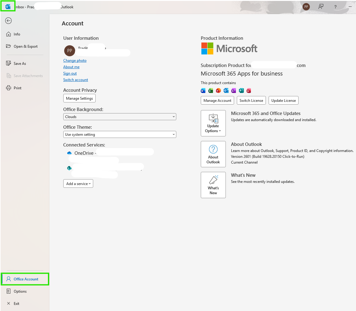The height and width of the screenshot is (311, 356).
Task: Click the Outlook logo in title bar
Action: click(8, 7)
